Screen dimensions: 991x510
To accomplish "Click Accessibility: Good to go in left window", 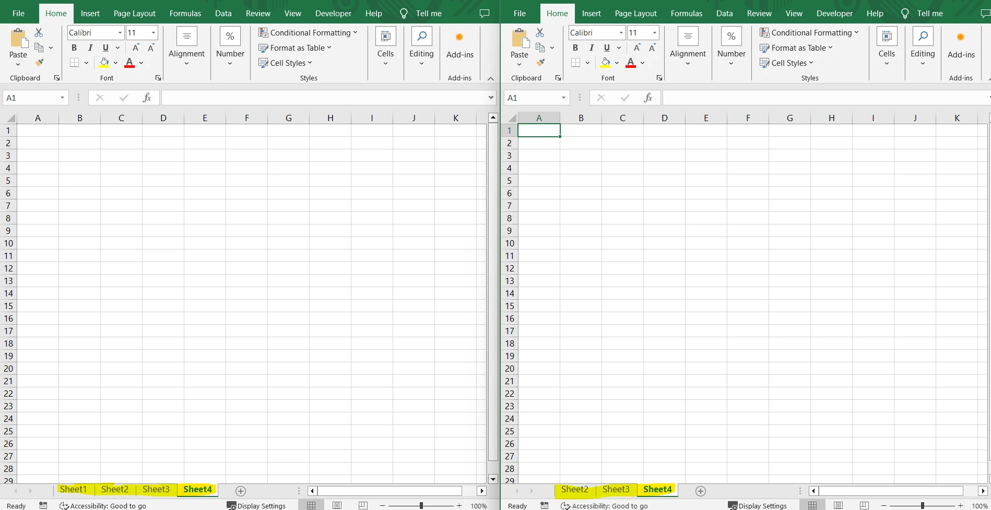I will coord(103,505).
